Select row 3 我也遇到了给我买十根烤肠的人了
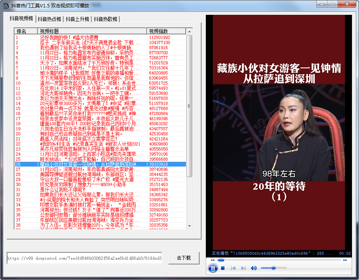Image resolution: width=359 pixels, height=280 pixels. (100, 48)
